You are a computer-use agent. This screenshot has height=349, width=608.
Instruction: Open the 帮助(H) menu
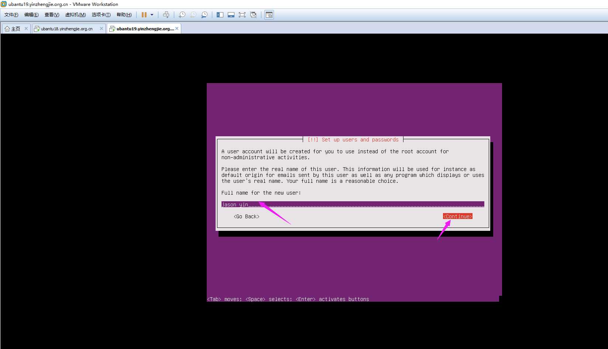[124, 15]
